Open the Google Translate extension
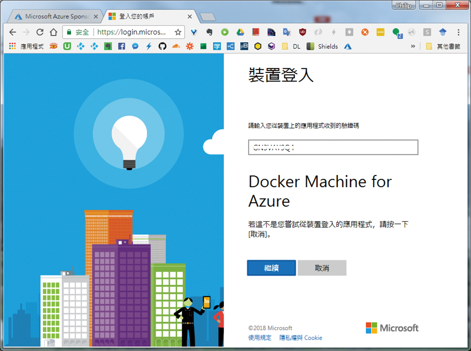Viewport: 471px width, 351px height. coord(287,32)
